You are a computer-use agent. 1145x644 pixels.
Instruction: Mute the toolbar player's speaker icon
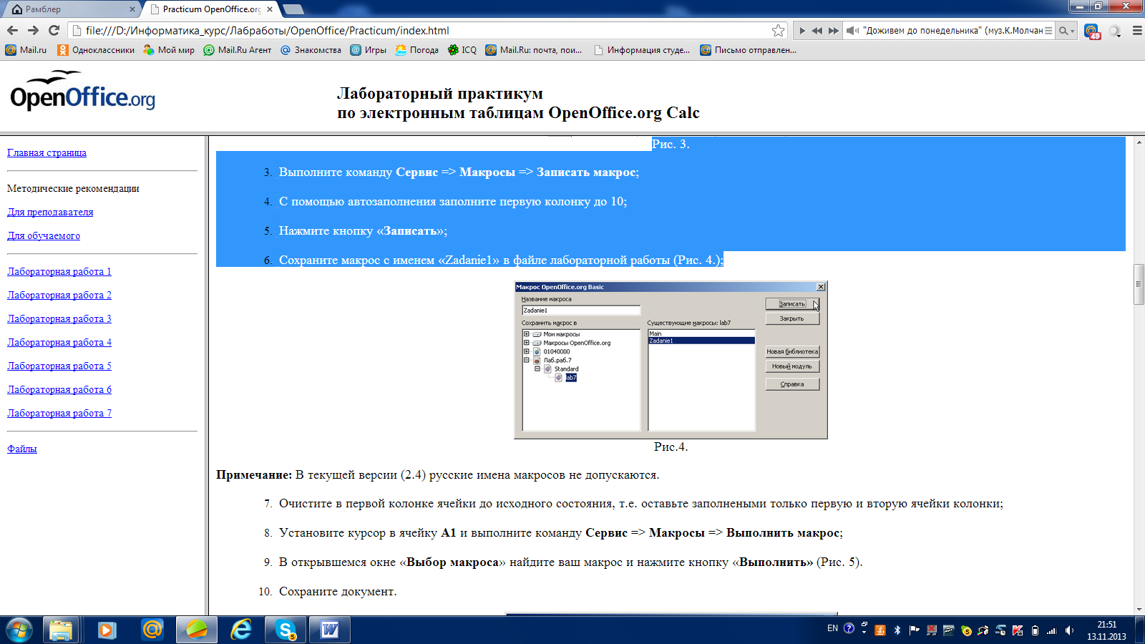852,31
